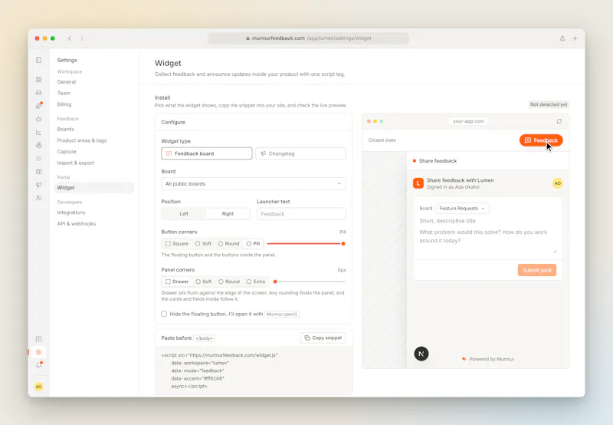Select Square button corners option
Screen dimensions: 613x425
tap(177, 243)
